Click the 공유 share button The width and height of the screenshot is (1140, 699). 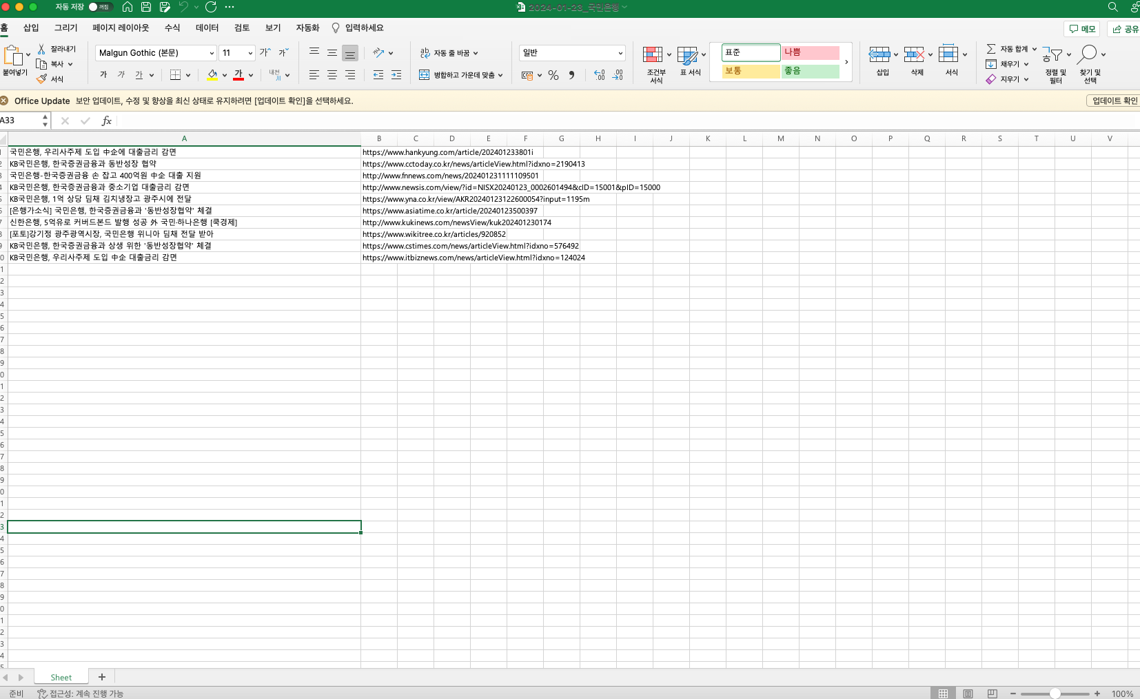[1124, 29]
